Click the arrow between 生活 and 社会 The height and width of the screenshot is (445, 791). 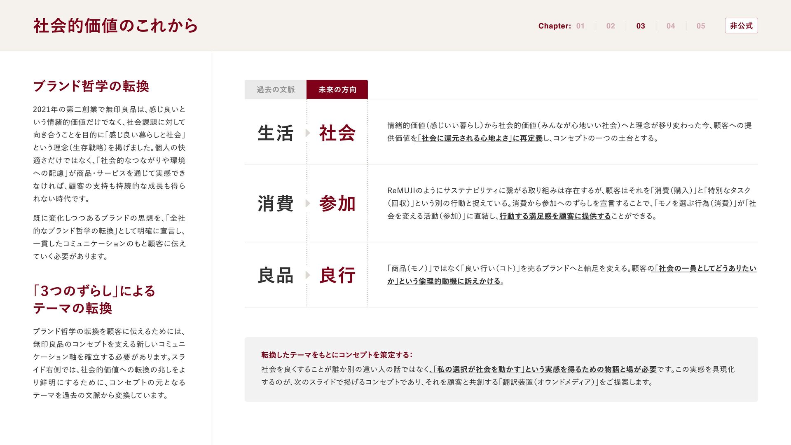tap(307, 133)
